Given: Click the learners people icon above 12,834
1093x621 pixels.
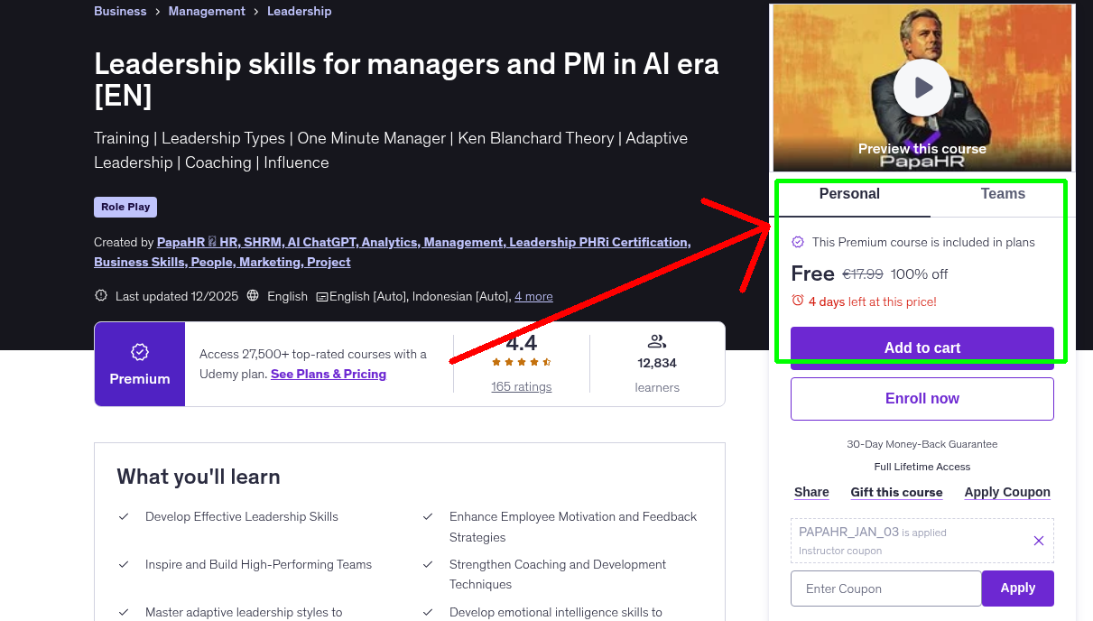Looking at the screenshot, I should (656, 340).
